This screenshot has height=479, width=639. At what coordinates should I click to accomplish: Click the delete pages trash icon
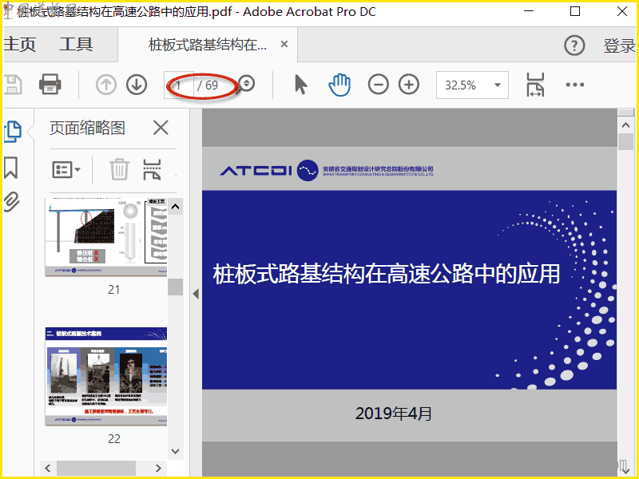point(119,169)
